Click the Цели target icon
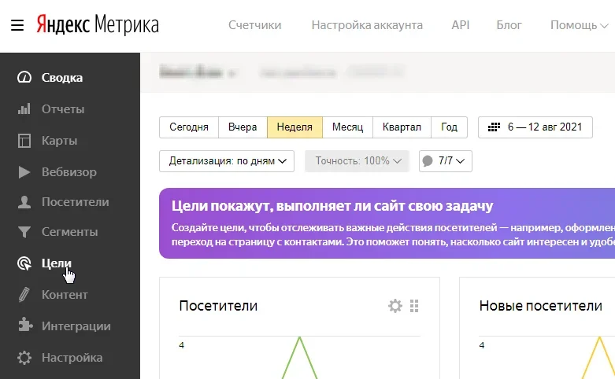The width and height of the screenshot is (615, 379). (24, 263)
